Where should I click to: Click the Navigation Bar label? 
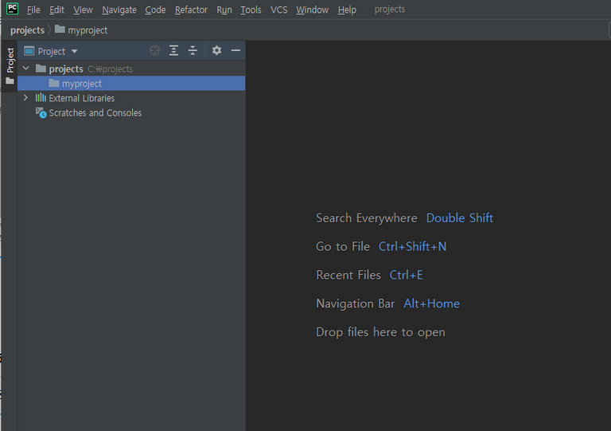pos(356,304)
